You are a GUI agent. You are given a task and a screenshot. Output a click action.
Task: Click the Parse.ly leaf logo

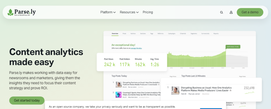click(10, 12)
